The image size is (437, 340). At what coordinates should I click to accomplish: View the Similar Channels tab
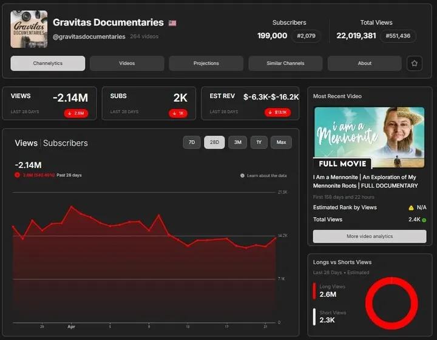(285, 64)
